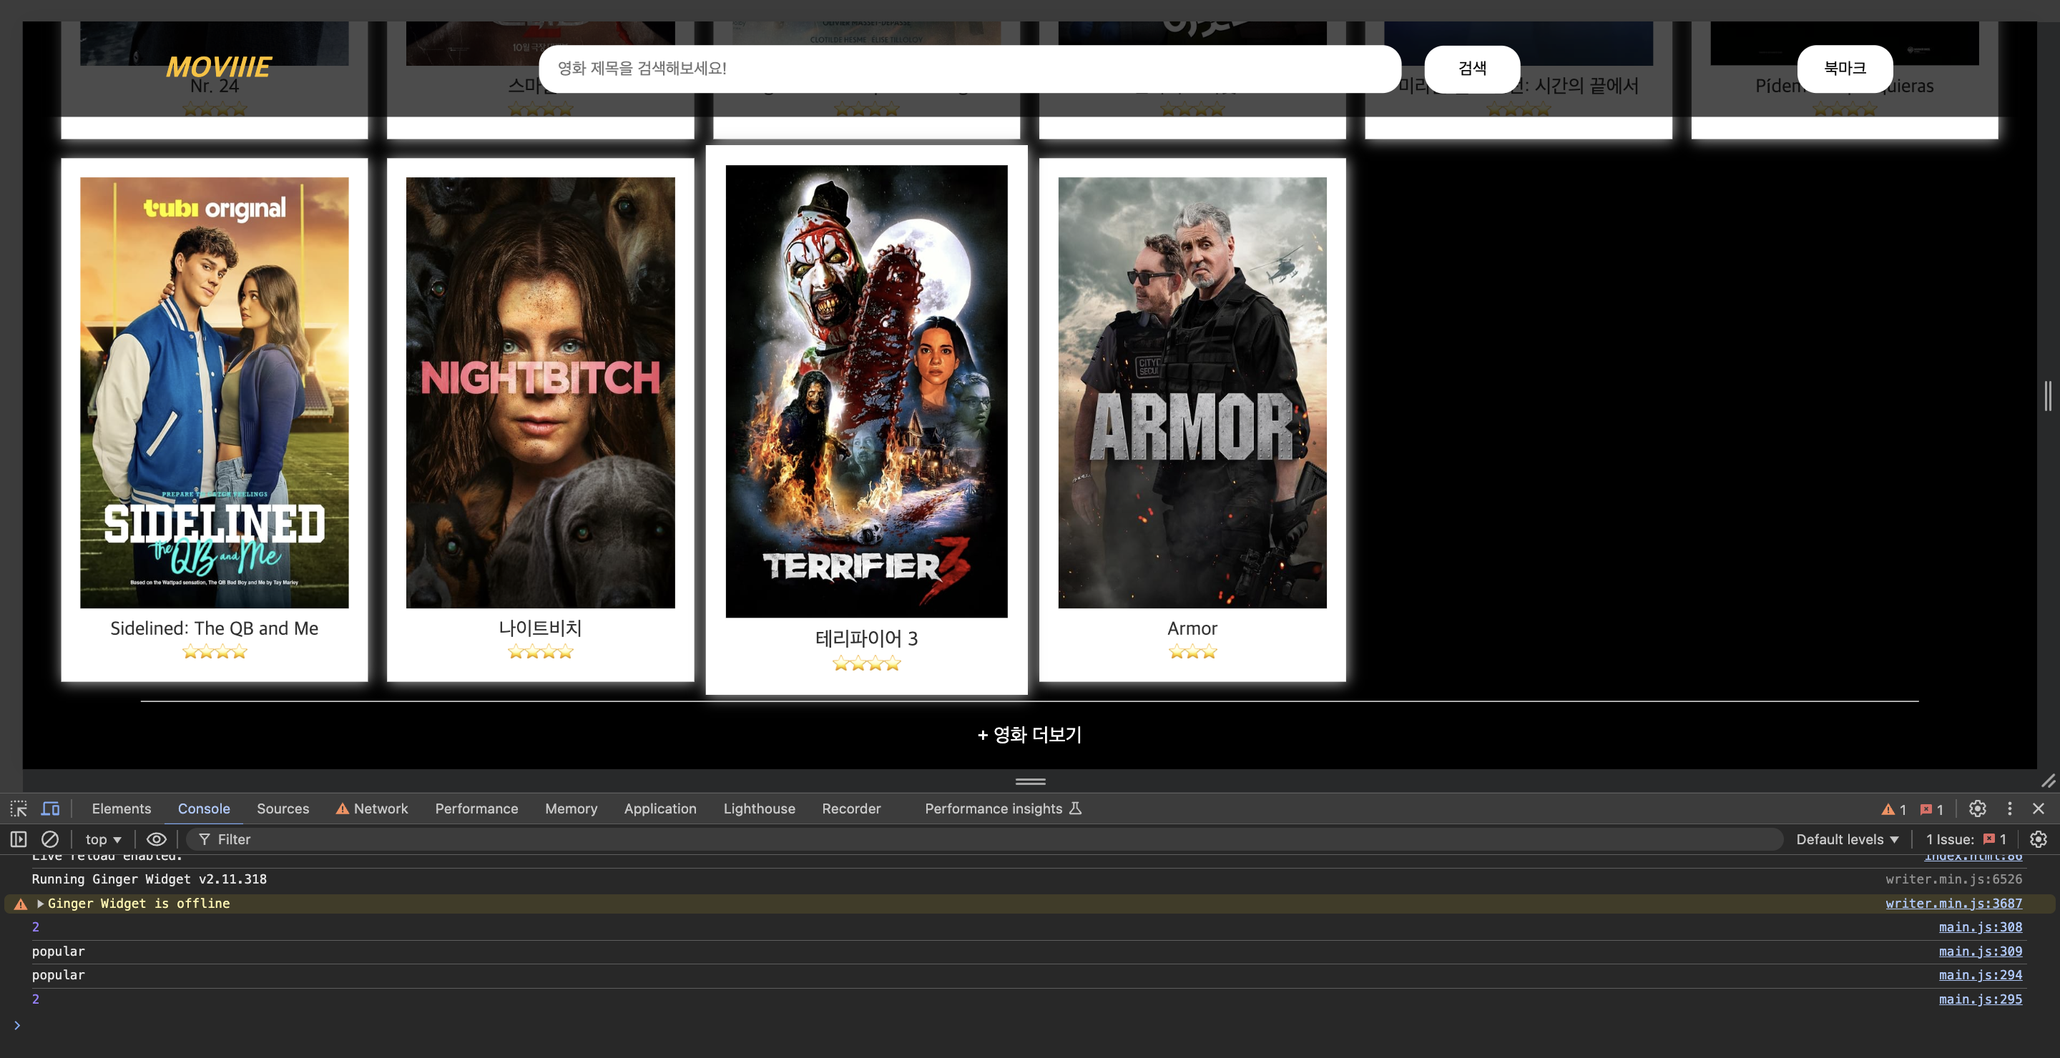This screenshot has width=2060, height=1058.
Task: Open console settings gear beside issues
Action: point(2038,839)
